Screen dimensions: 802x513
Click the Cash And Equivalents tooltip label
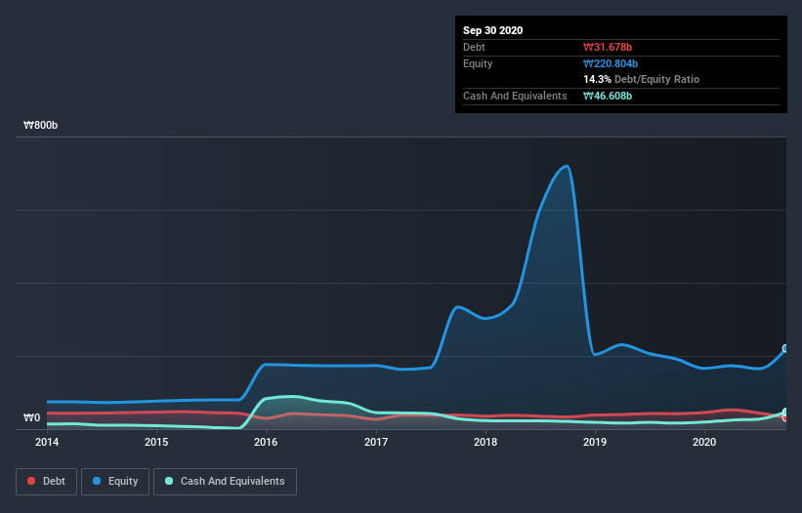pyautogui.click(x=515, y=96)
